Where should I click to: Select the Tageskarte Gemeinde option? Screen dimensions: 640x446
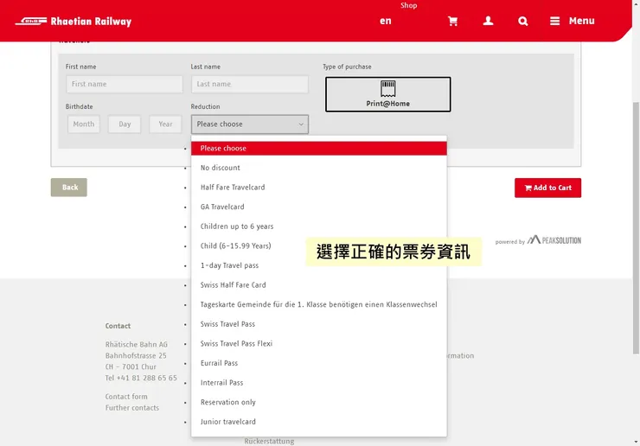click(319, 305)
